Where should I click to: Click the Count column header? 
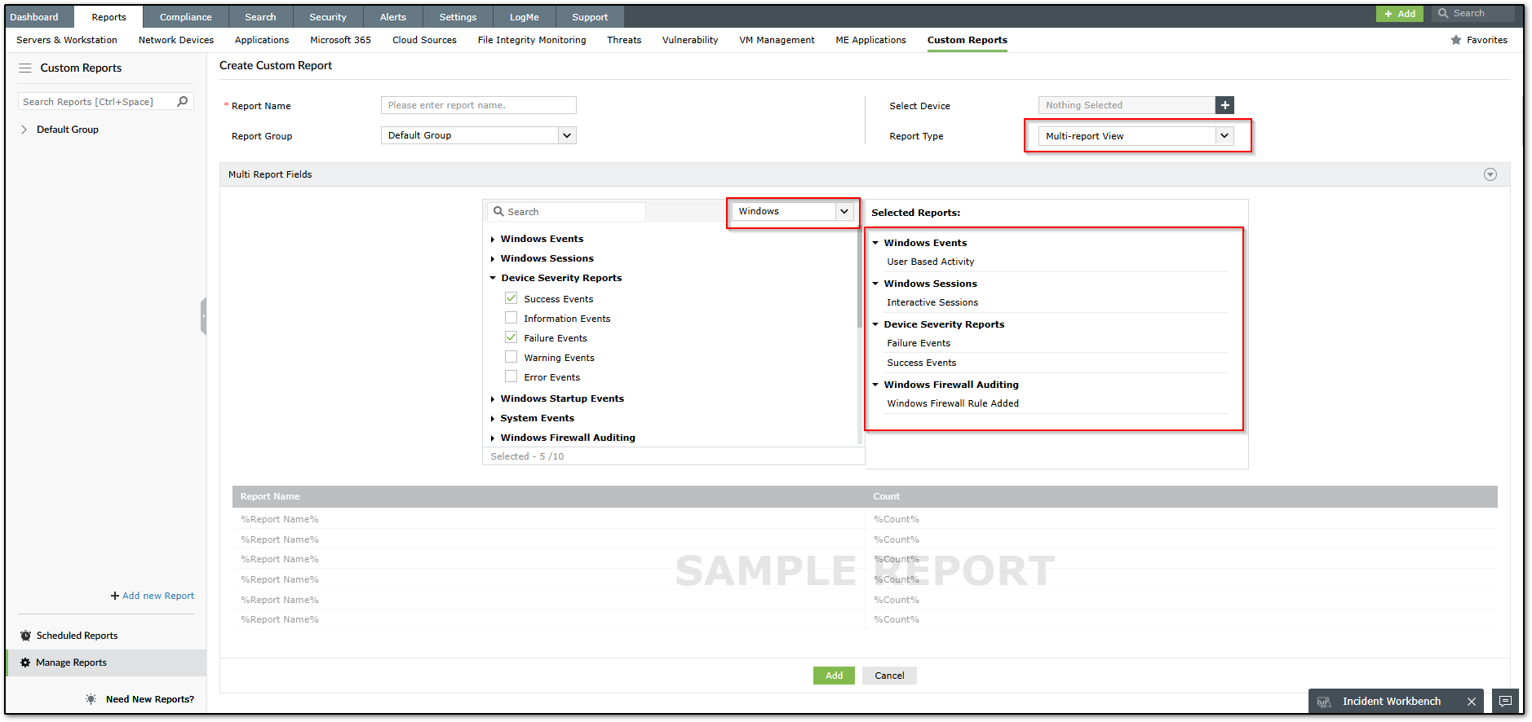(x=887, y=496)
